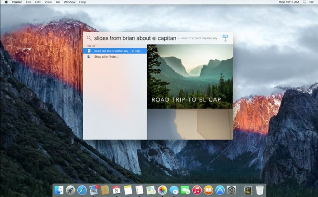Launch Launchpad rocket icon in Dock
Image resolution: width=318 pixels, height=197 pixels.
71,190
